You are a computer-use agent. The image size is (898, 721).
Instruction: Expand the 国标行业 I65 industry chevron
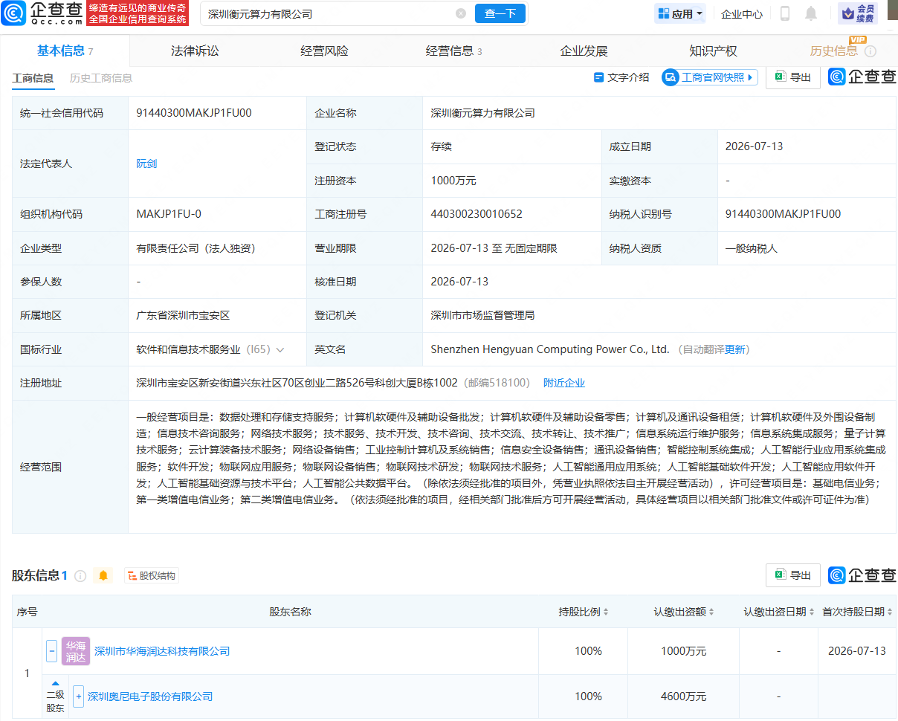coord(280,349)
